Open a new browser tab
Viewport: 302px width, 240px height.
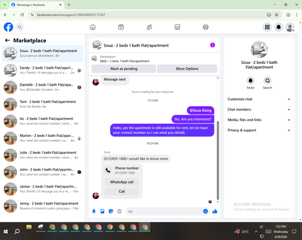pyautogui.click(x=69, y=5)
